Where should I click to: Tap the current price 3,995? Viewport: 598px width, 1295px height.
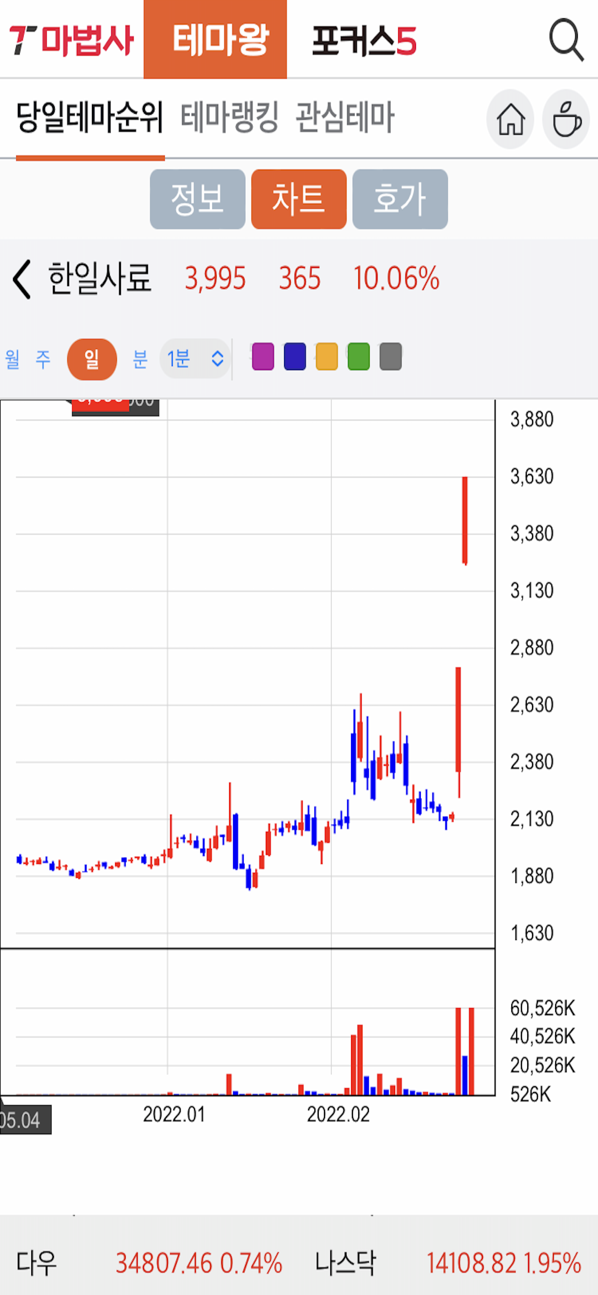pyautogui.click(x=215, y=278)
